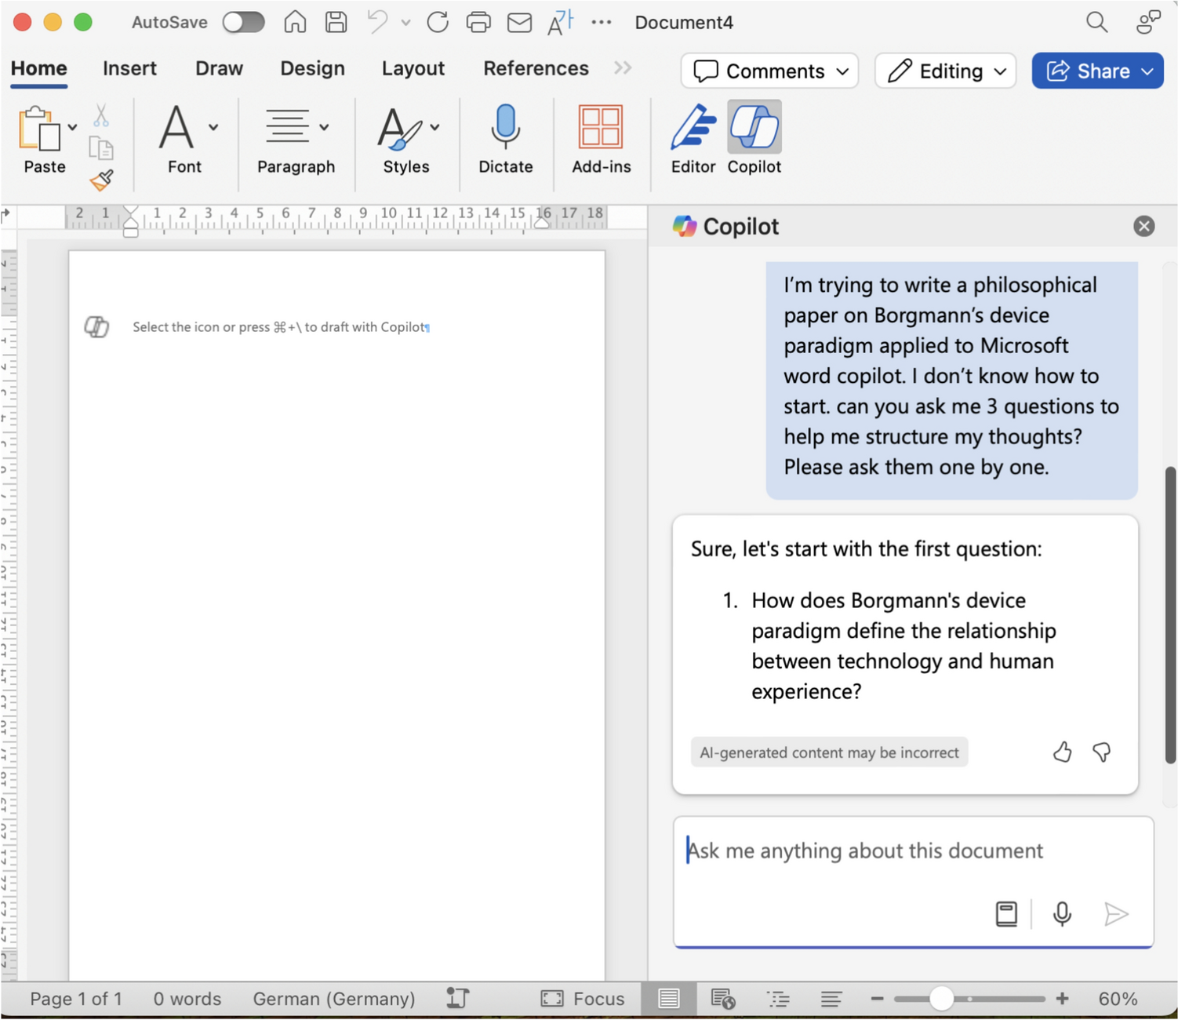Select Print Layout view icon
Screen dimensions: 1178x1020
[669, 999]
